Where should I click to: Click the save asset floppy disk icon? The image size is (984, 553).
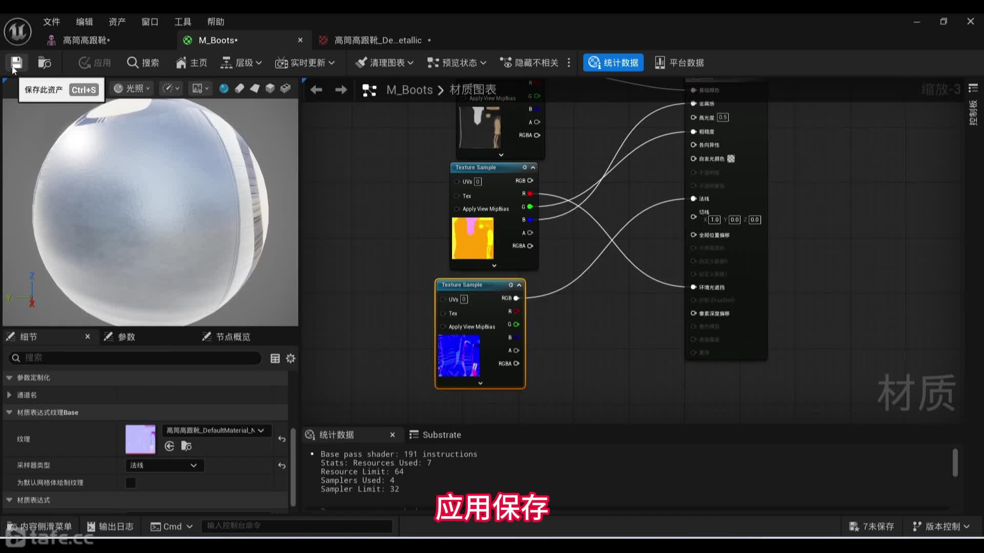tap(16, 62)
